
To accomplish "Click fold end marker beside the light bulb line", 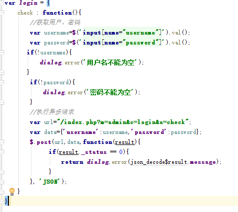I will [2, 192].
